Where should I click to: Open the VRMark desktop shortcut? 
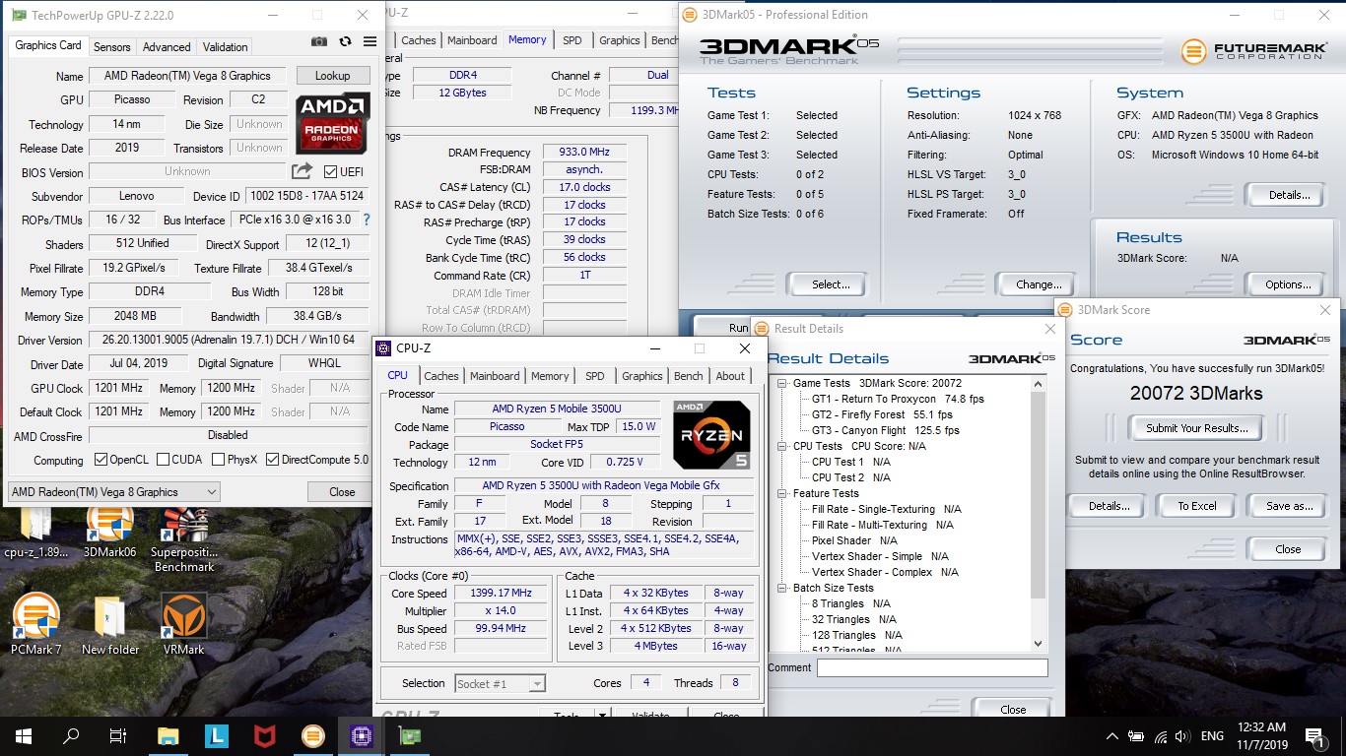tap(184, 624)
